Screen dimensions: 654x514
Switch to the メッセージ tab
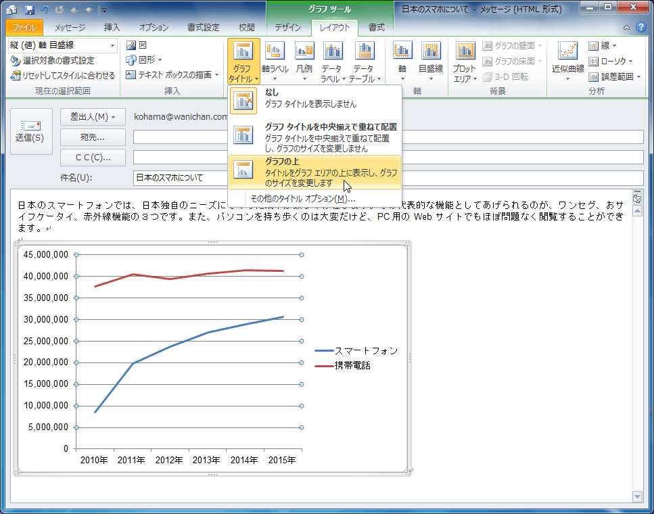(70, 28)
